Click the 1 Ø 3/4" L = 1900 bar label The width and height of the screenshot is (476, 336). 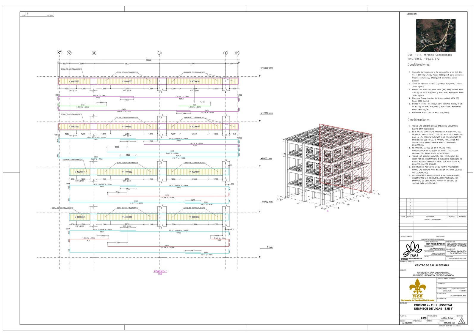[219, 238]
